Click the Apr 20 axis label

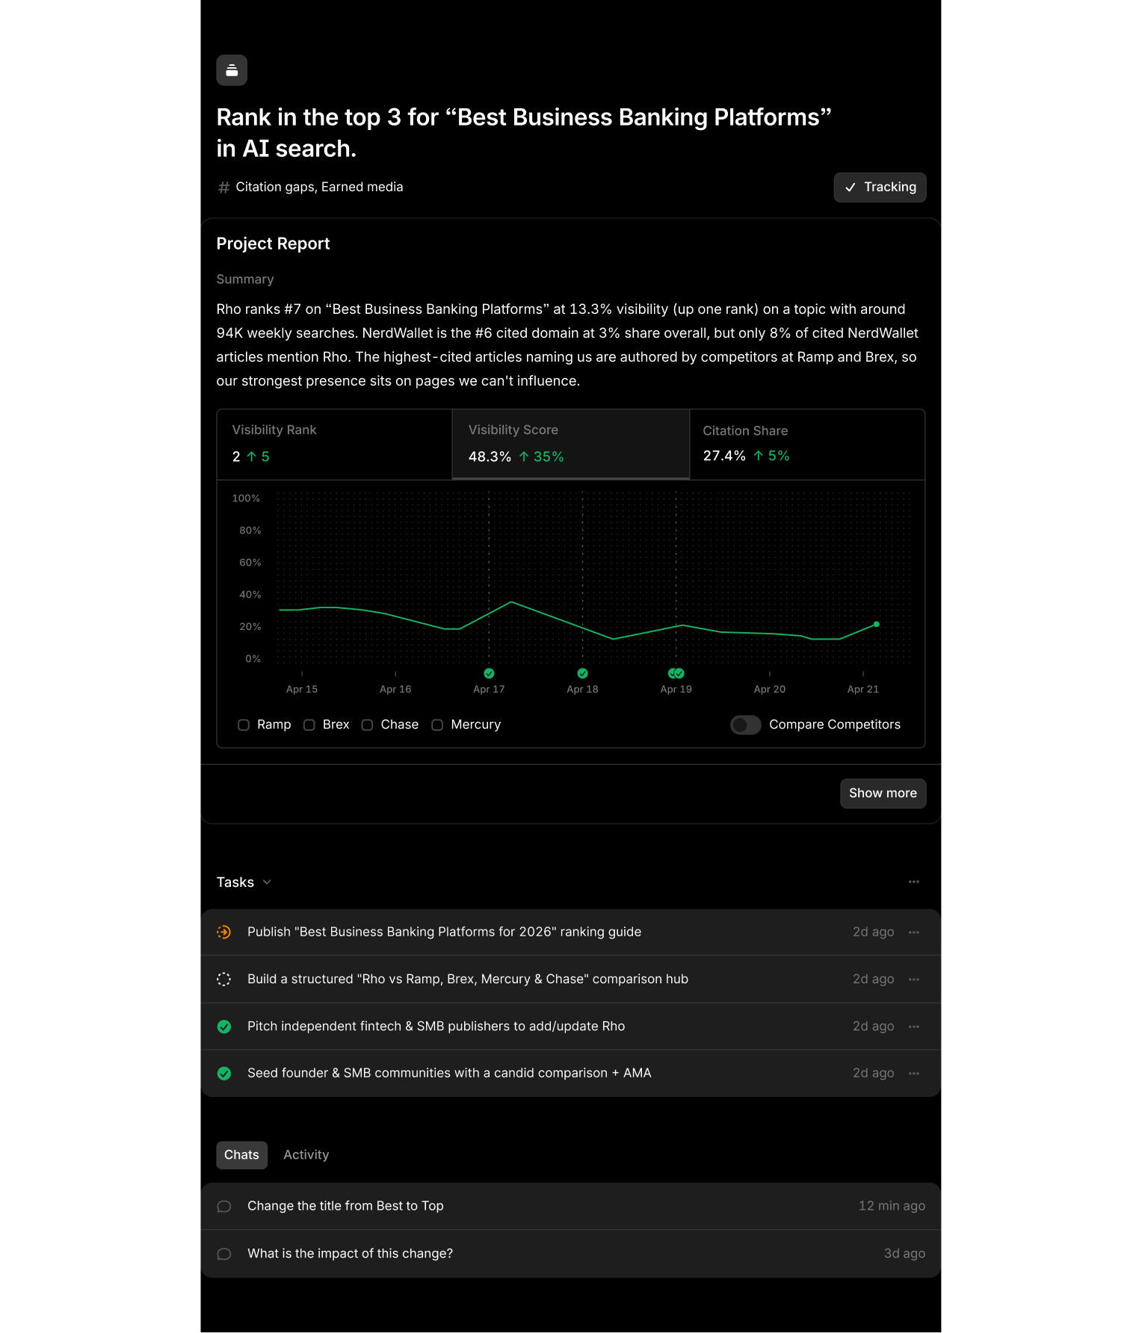pyautogui.click(x=770, y=689)
